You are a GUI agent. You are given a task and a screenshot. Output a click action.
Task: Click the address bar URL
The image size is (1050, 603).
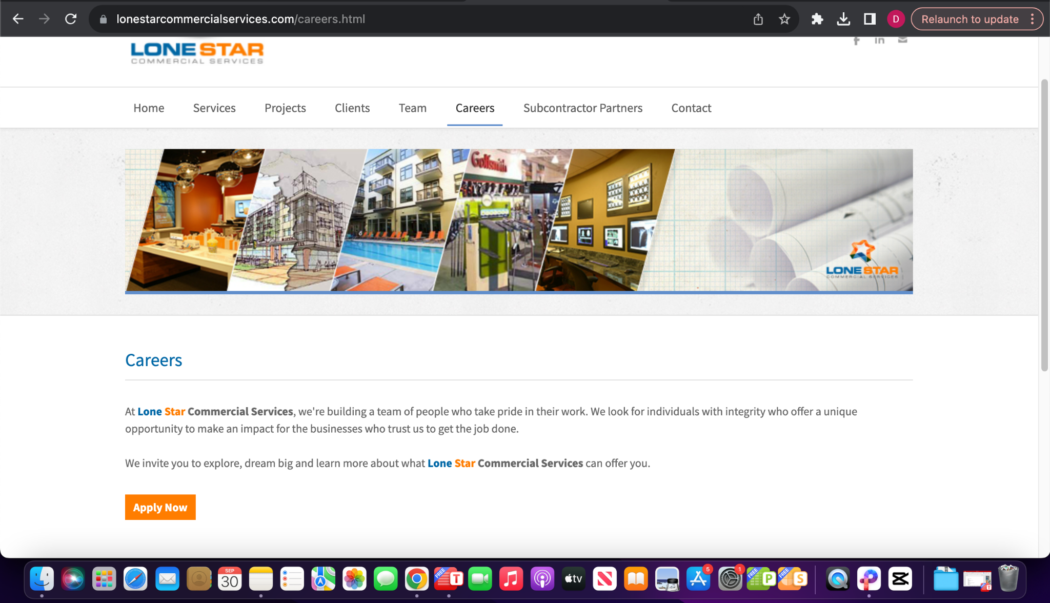click(x=241, y=19)
